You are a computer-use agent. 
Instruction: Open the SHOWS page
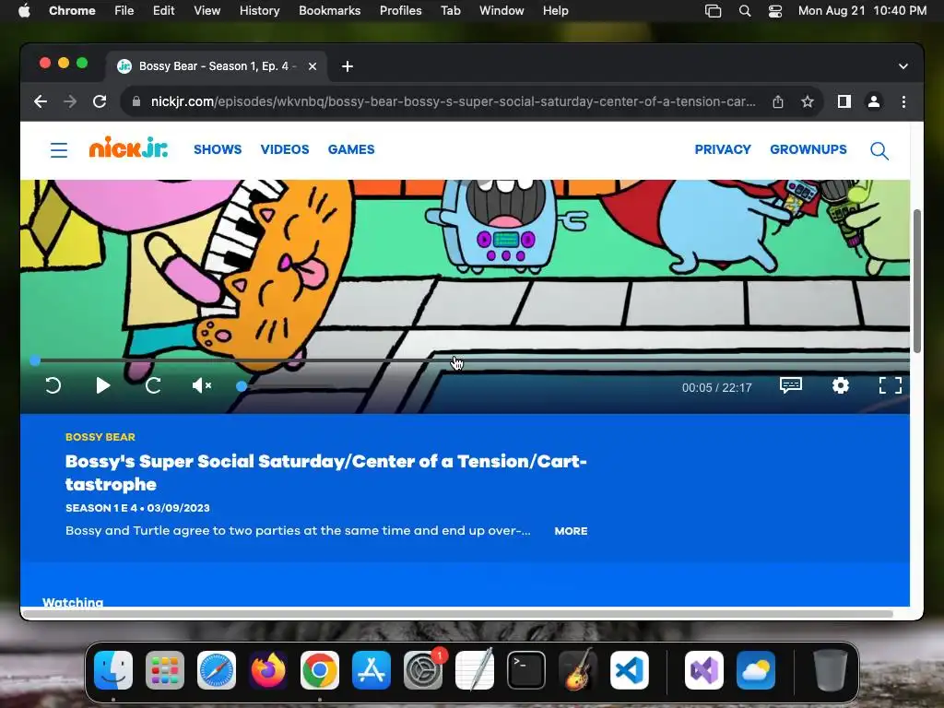(x=218, y=149)
